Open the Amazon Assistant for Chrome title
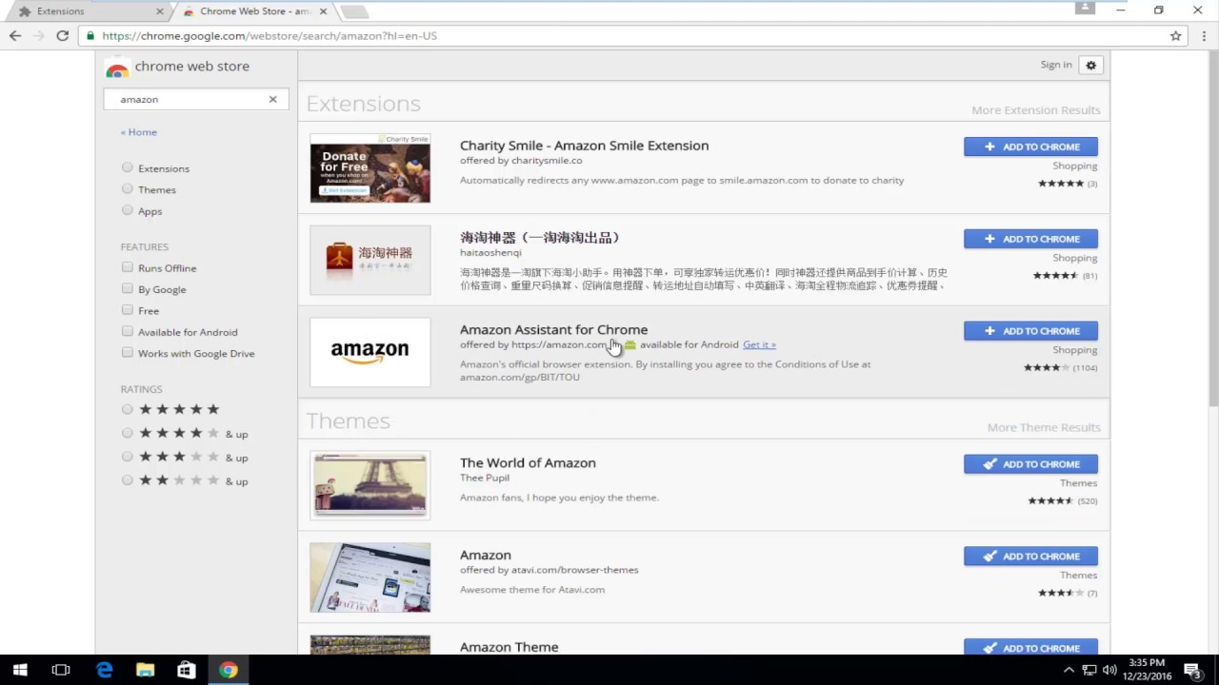1219x685 pixels. 553,329
